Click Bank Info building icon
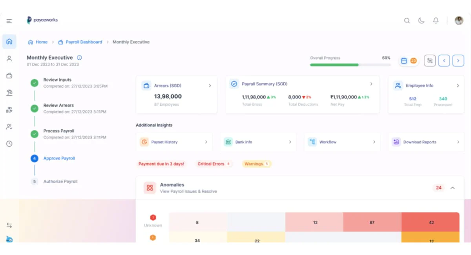This screenshot has height=255, width=471. [228, 142]
